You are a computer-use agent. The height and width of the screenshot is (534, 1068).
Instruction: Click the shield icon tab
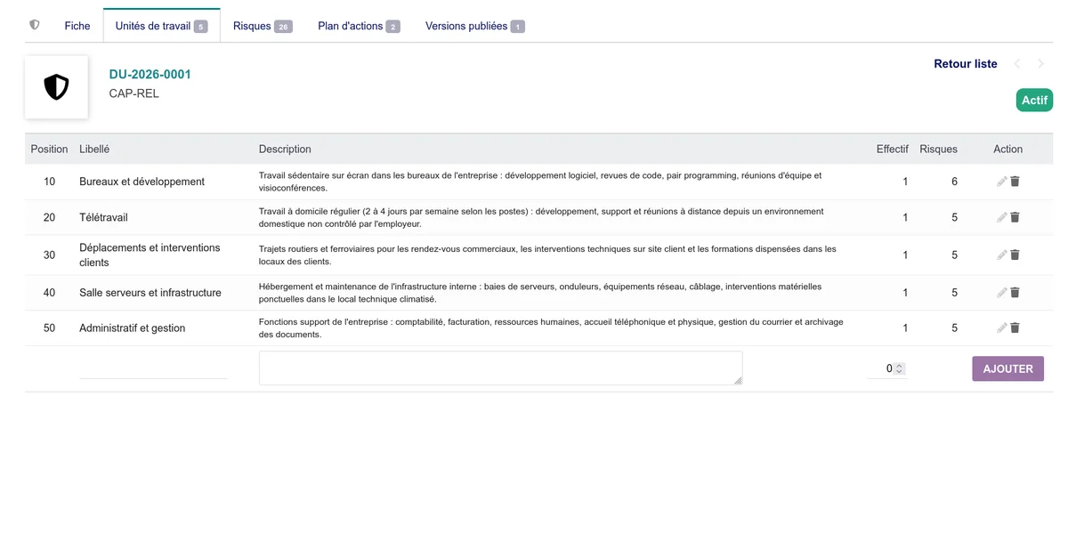tap(35, 25)
